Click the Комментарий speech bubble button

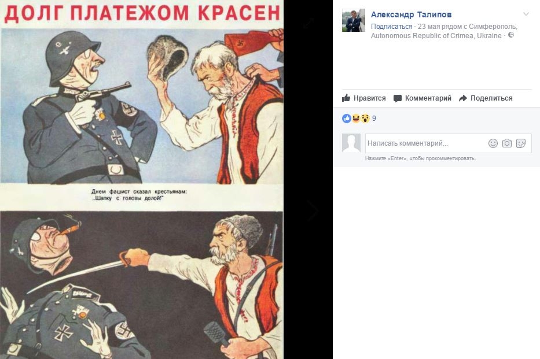423,98
